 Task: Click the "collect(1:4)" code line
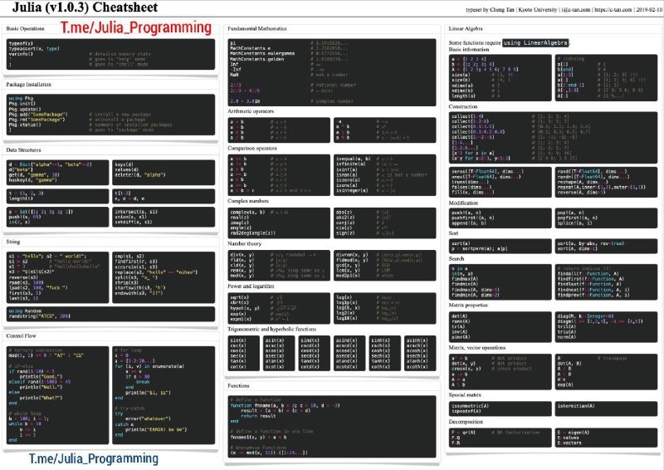467,116
